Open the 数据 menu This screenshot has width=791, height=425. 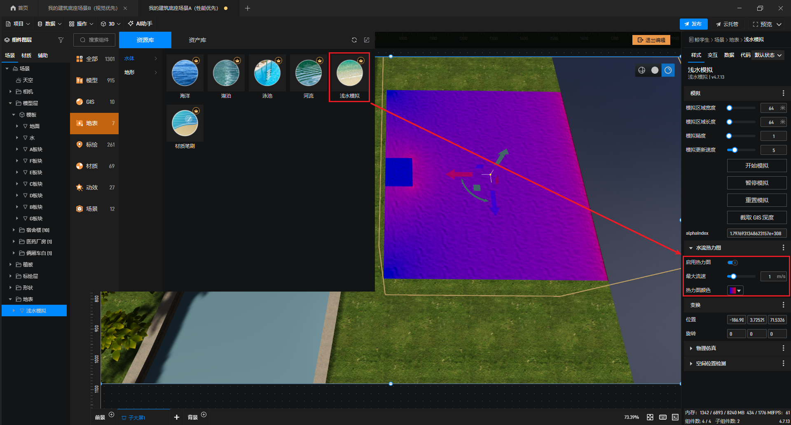pos(49,24)
